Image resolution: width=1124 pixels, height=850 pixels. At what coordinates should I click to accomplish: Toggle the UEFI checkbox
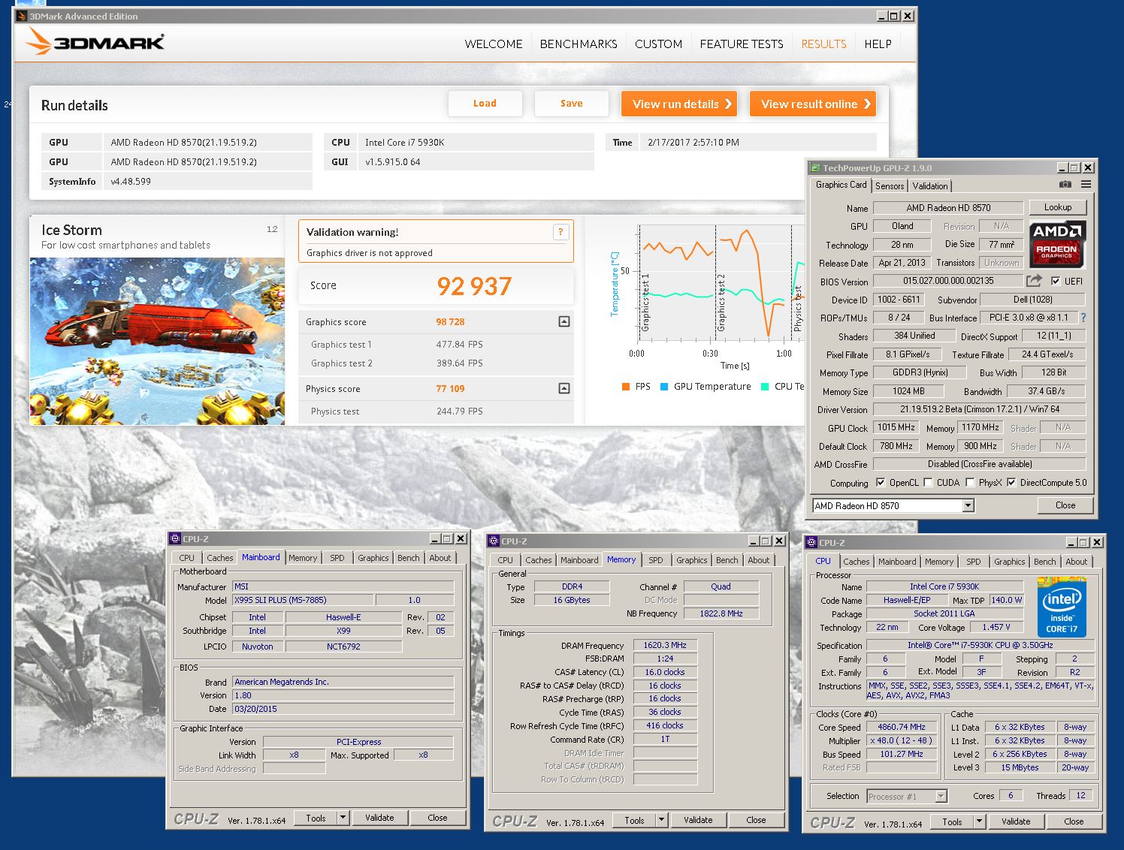[x=1056, y=282]
